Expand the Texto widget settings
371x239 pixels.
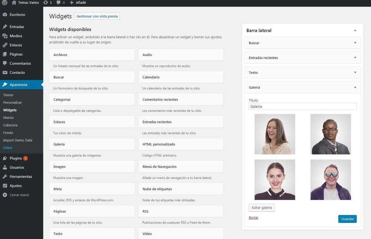(355, 73)
